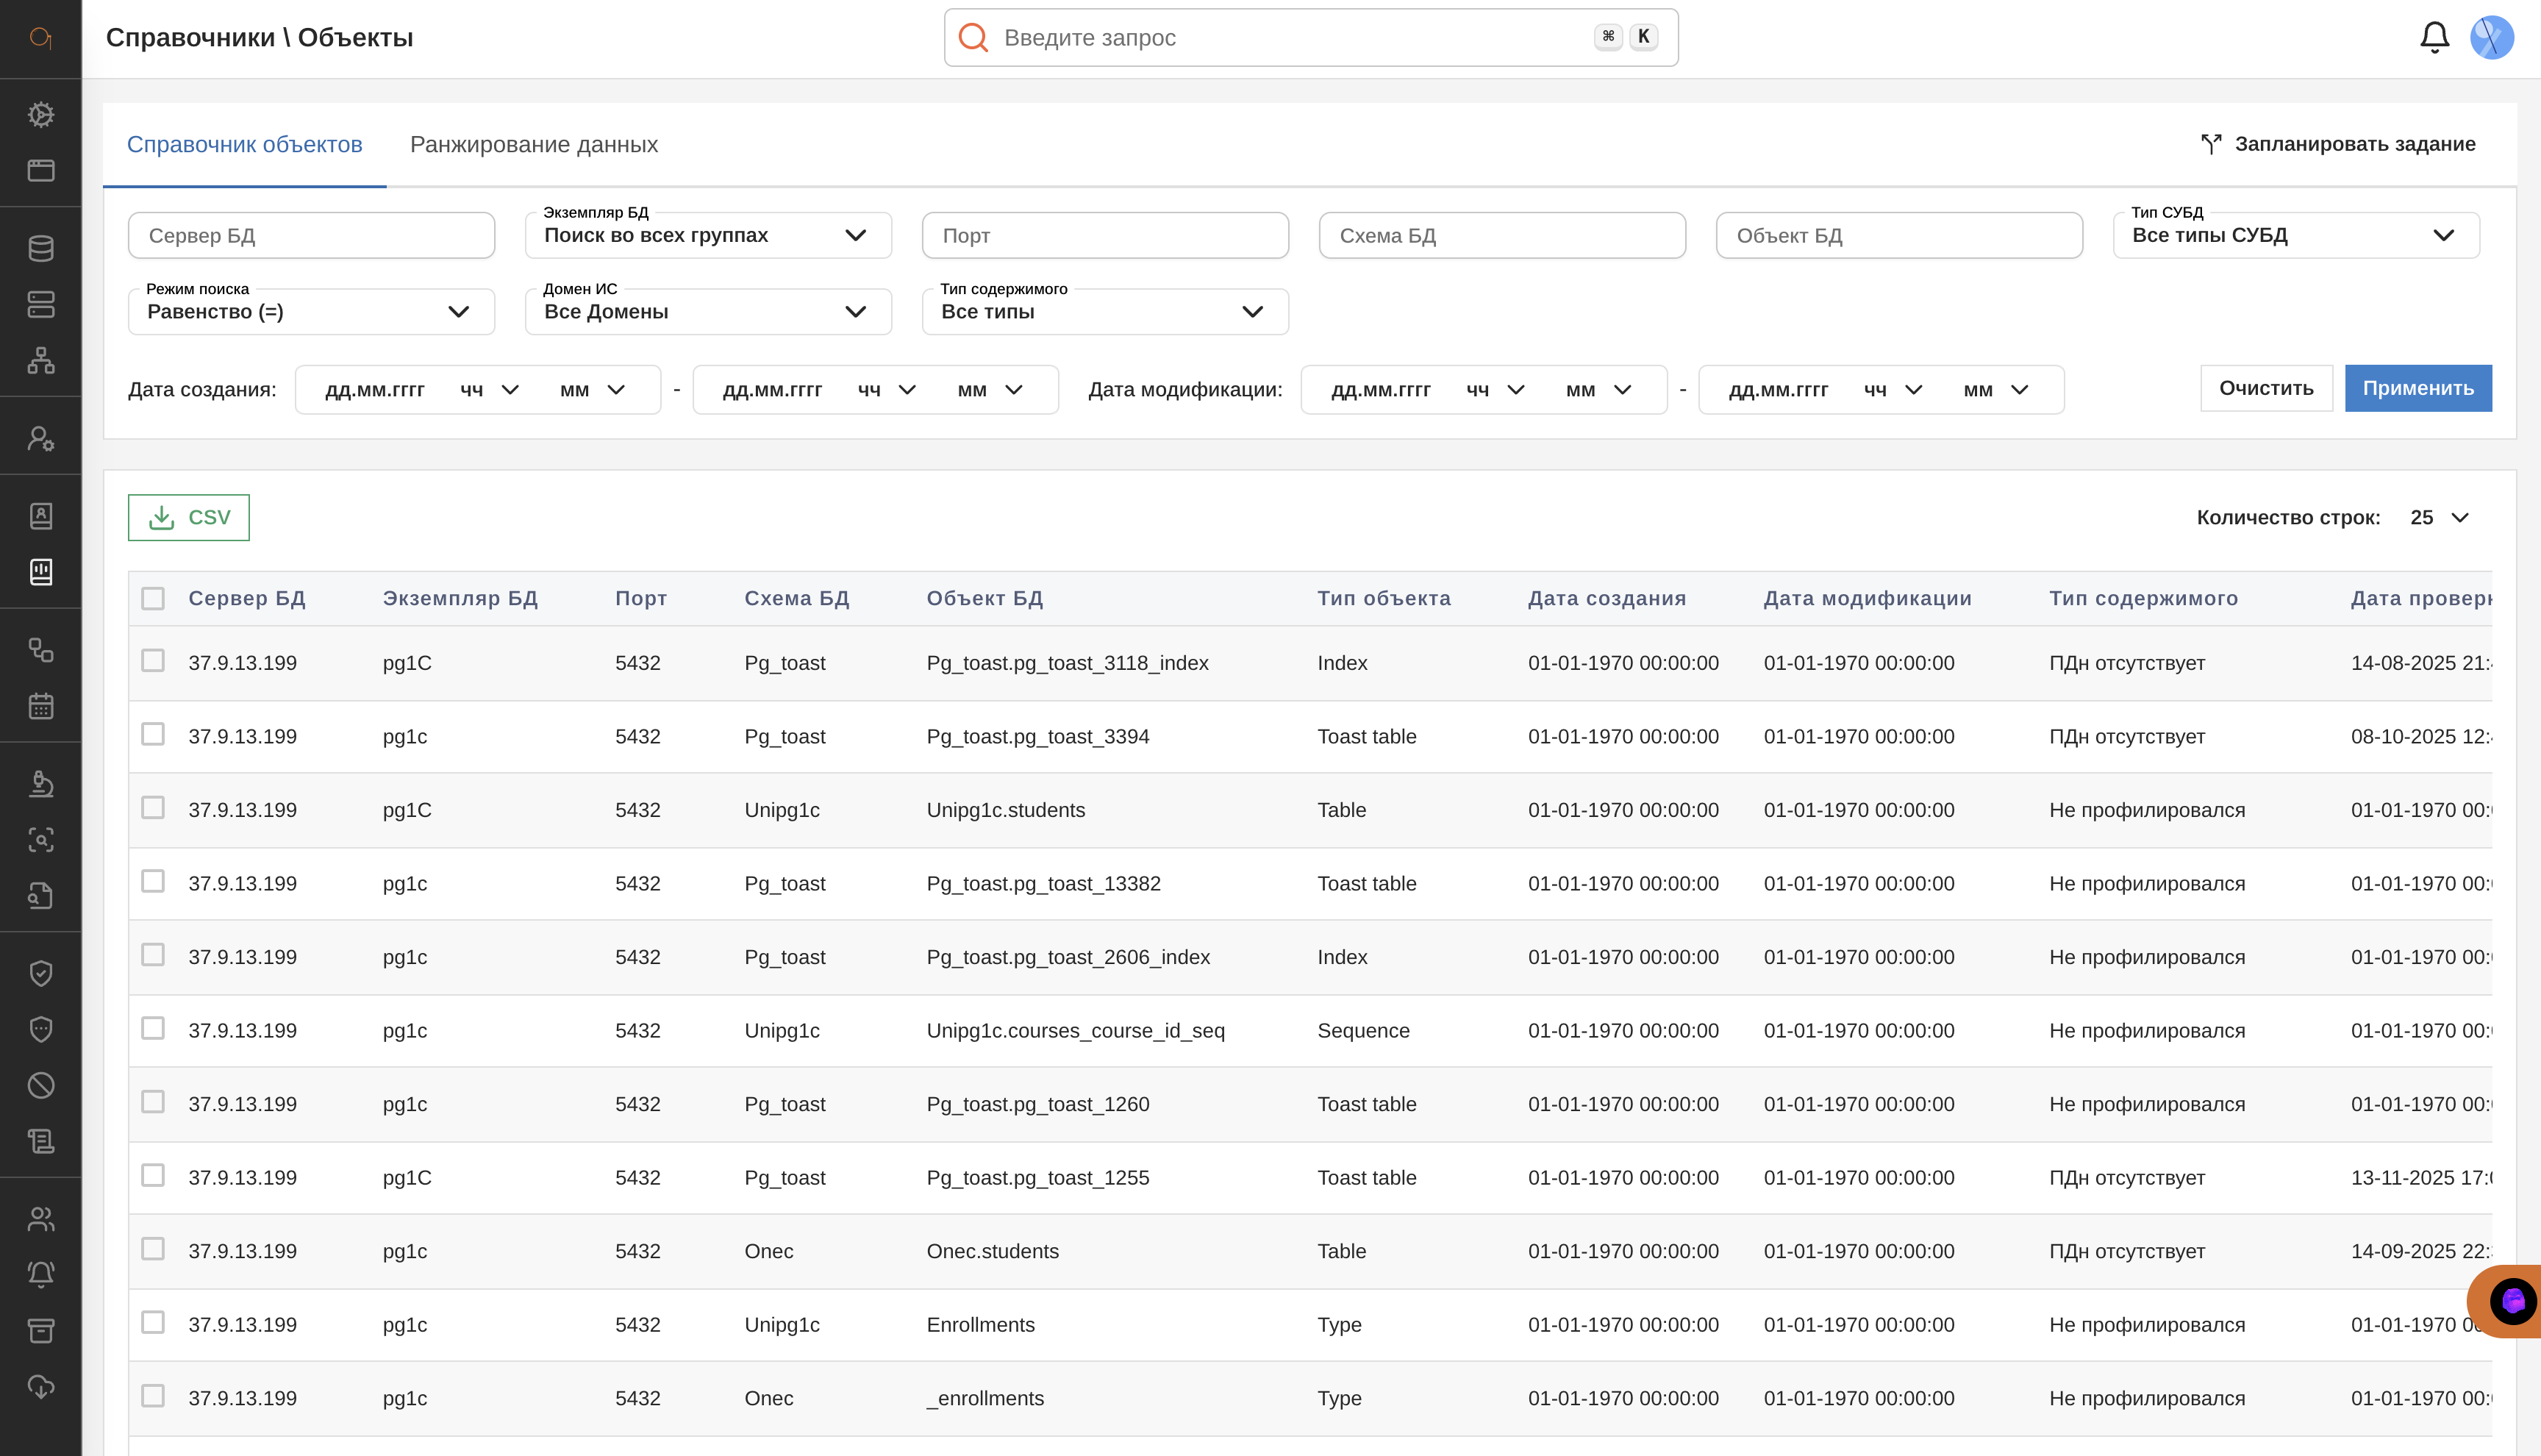
Task: Open the users group sidebar icon
Action: (x=41, y=1219)
